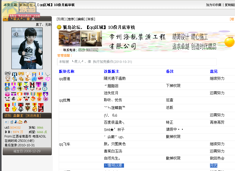Click the panda medal
235x171 pixels.
click(x=7, y=97)
